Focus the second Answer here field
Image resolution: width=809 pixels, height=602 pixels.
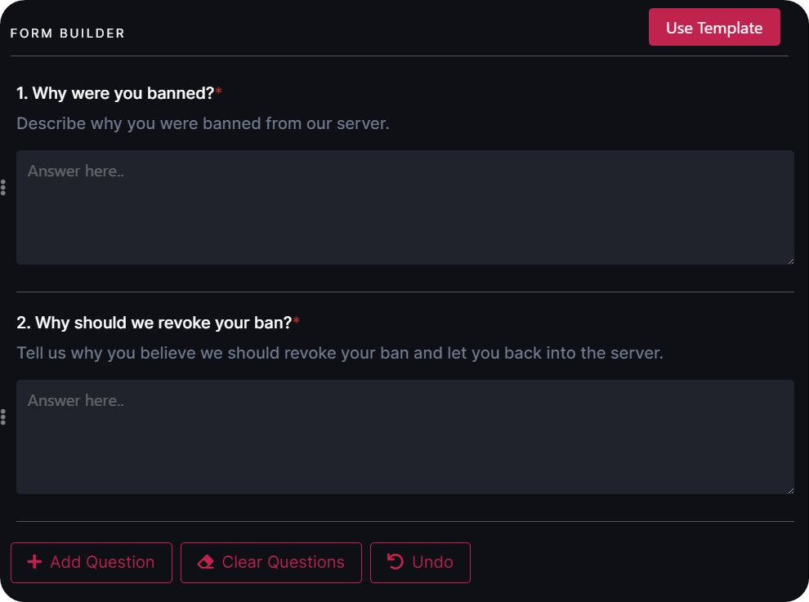pyautogui.click(x=405, y=437)
